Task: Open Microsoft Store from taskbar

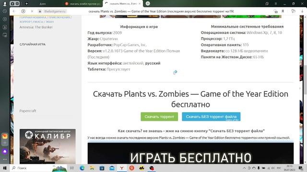Action: (102, 168)
